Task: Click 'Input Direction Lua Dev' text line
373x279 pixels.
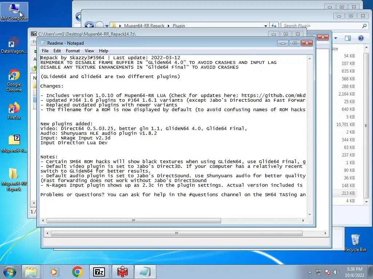Action: (x=74, y=143)
